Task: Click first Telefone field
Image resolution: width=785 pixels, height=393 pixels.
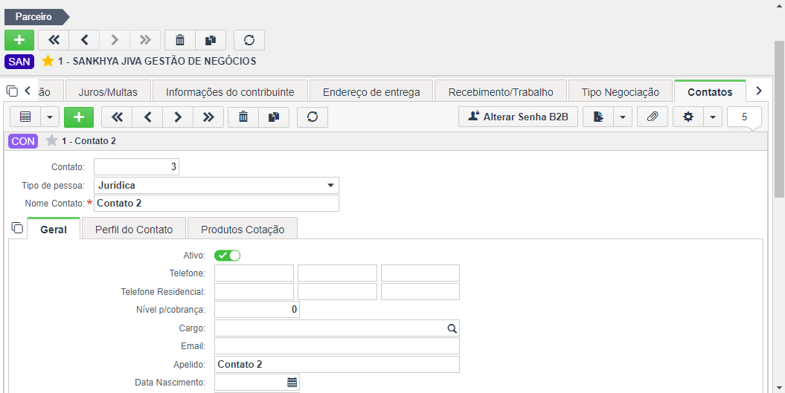Action: pos(254,273)
